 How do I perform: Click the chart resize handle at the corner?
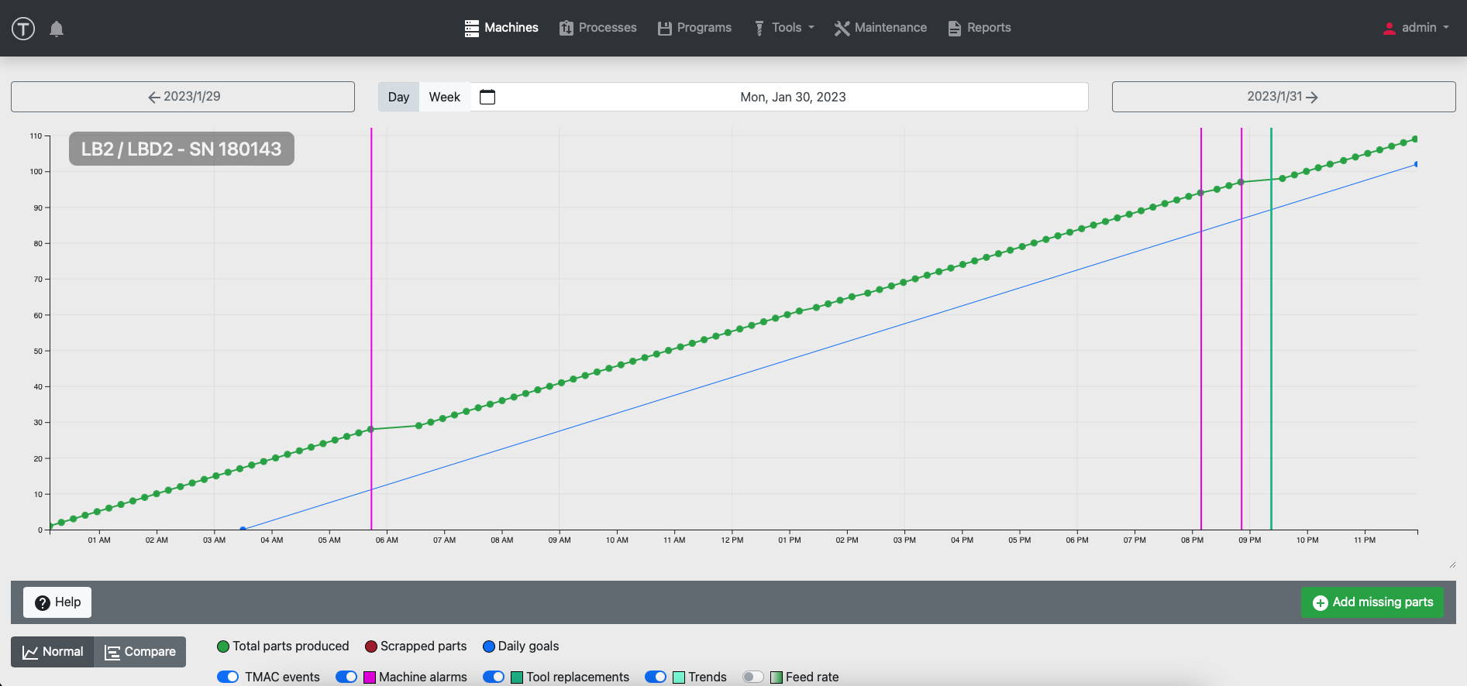coord(1452,564)
